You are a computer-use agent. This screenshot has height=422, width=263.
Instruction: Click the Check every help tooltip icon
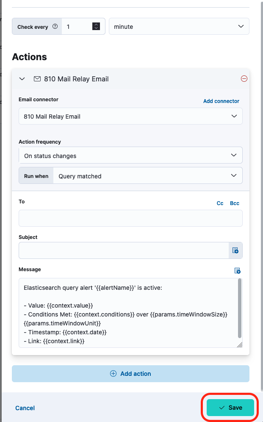(x=55, y=26)
